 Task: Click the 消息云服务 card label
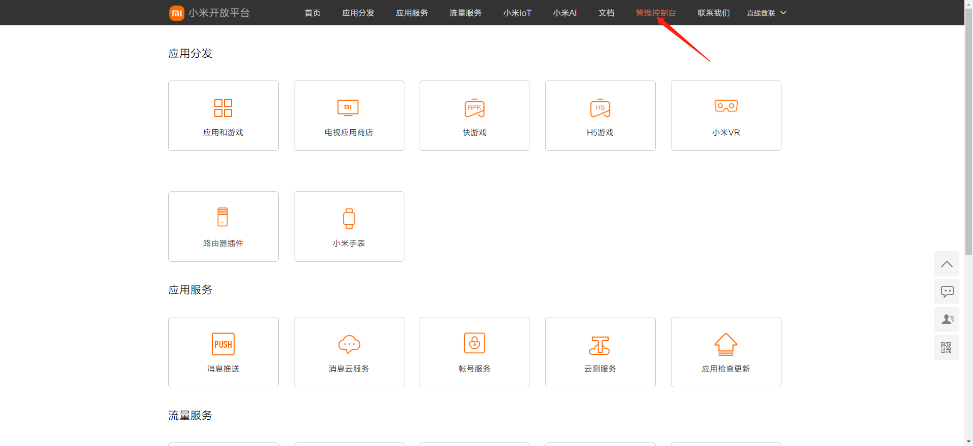click(x=349, y=369)
